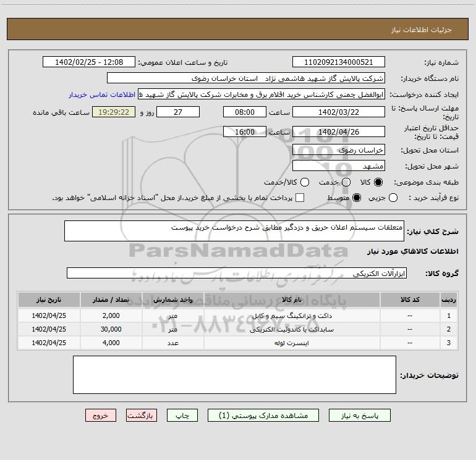Click the توضیحات خریدار text area
This screenshot has height=460, width=476.
click(x=234, y=375)
